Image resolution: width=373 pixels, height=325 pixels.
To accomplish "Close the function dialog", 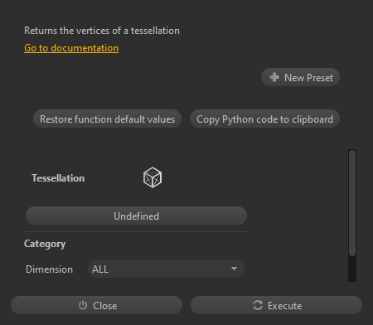I will (96, 305).
